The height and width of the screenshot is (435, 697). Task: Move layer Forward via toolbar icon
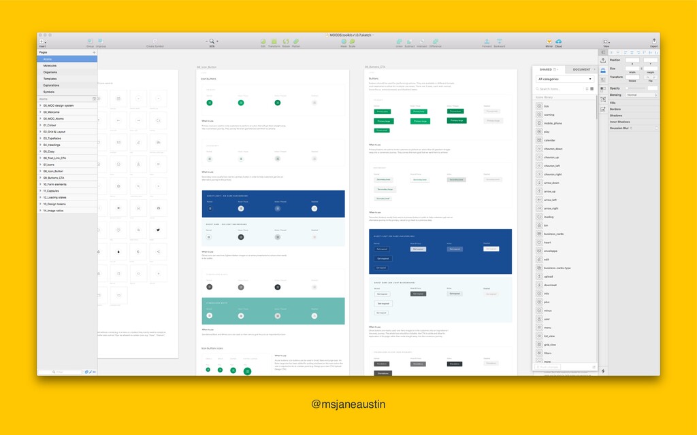pos(487,42)
